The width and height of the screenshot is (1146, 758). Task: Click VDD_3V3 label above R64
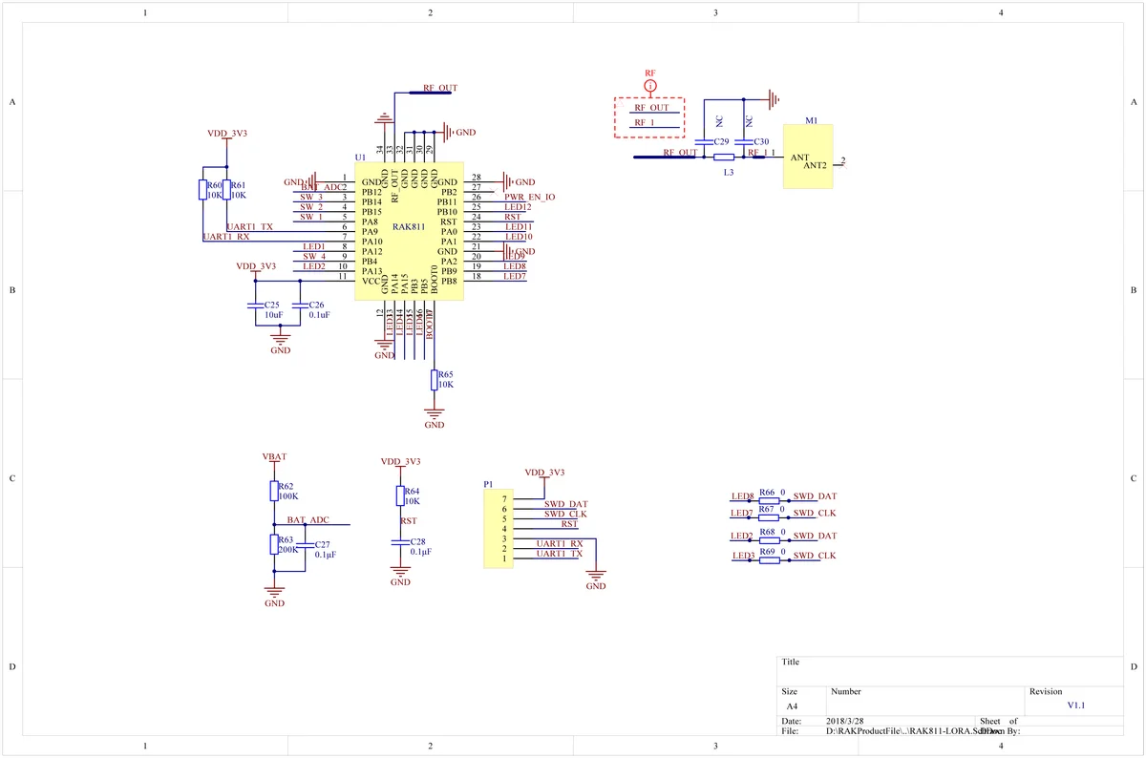[400, 461]
